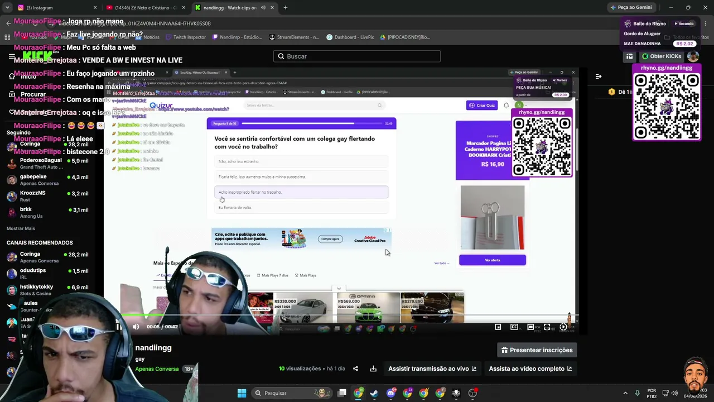This screenshot has width=714, height=402.
Task: Share the clip via share icon
Action: pos(355,368)
